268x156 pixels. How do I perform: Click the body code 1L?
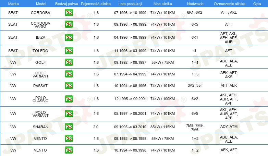(195, 51)
